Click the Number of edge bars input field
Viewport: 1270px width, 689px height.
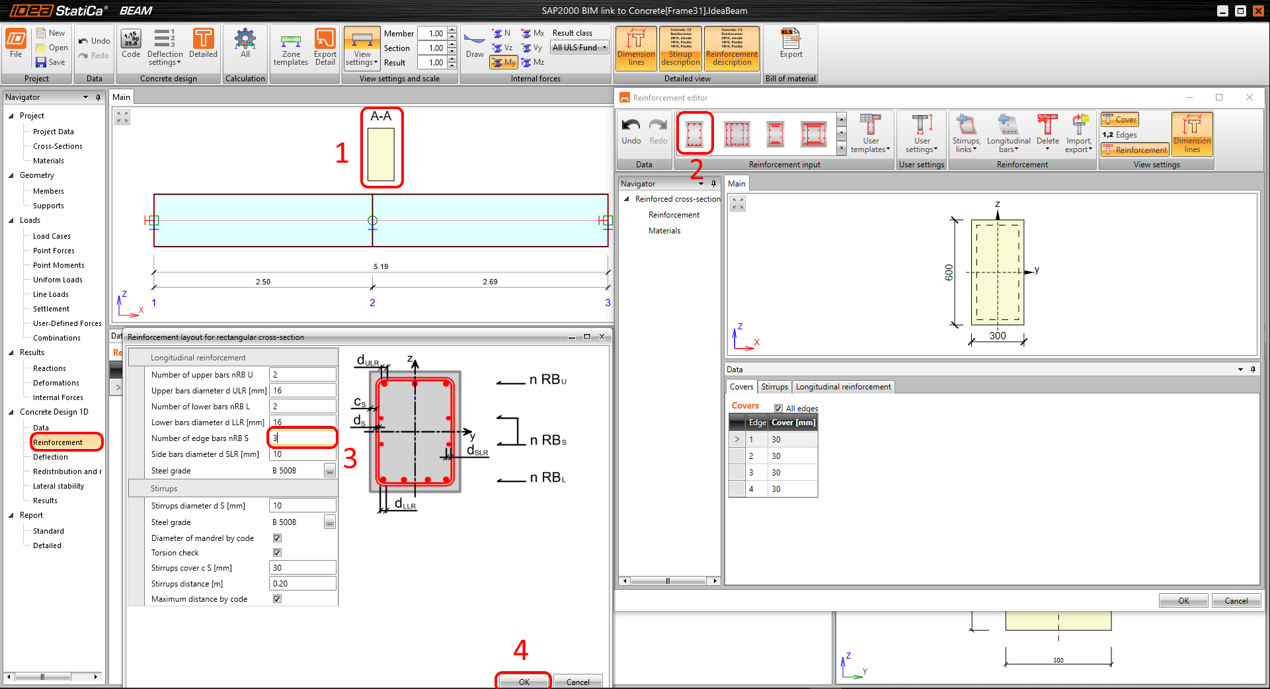(x=302, y=438)
